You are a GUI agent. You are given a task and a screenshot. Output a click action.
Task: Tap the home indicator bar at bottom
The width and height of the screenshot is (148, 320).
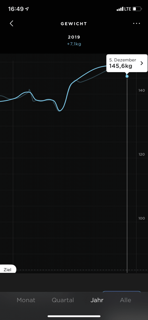coord(74,316)
